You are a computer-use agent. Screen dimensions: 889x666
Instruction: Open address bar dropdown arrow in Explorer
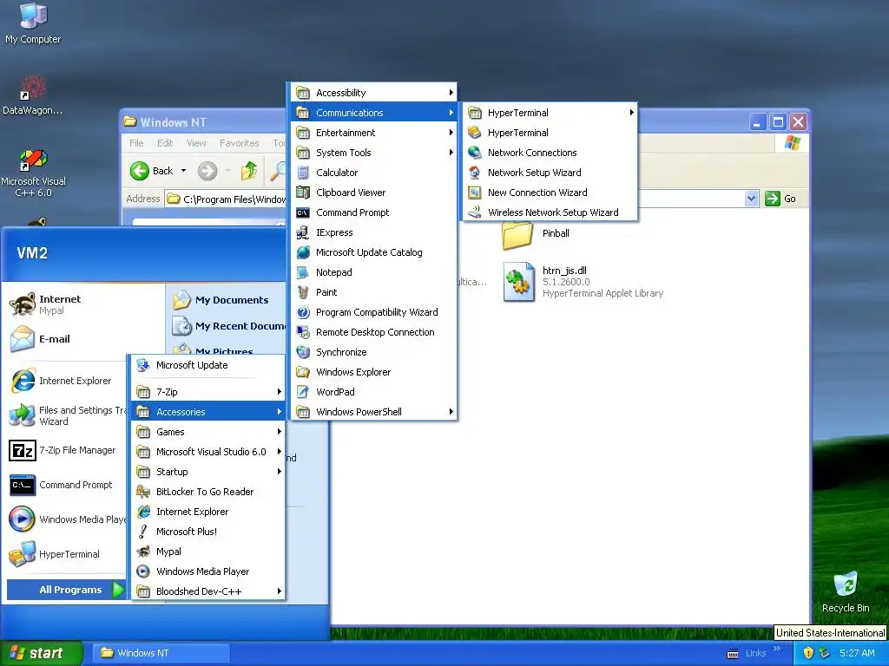[751, 199]
